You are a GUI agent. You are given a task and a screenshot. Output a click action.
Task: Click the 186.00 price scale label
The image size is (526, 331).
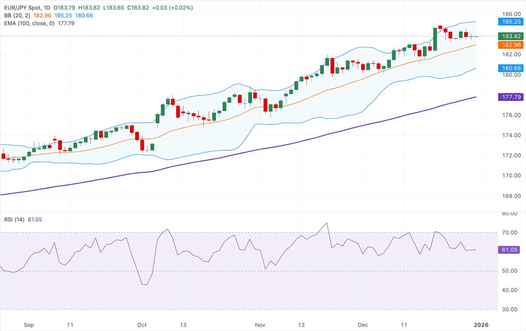tap(511, 14)
